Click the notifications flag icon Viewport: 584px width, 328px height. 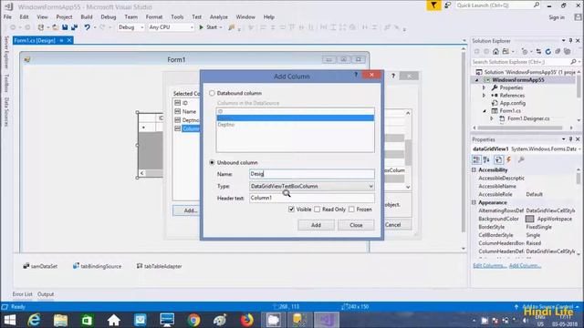pos(433,5)
